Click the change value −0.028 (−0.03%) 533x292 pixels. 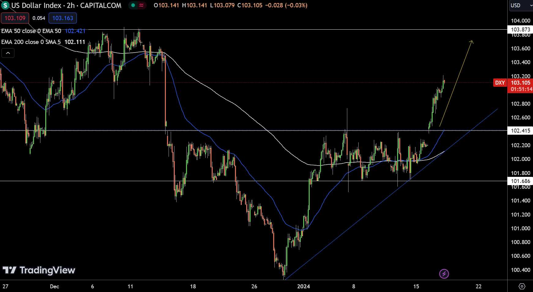coord(286,5)
